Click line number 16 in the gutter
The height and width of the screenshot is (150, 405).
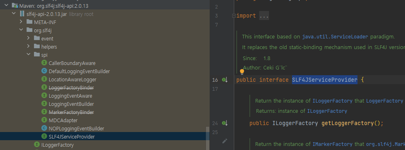(215, 80)
